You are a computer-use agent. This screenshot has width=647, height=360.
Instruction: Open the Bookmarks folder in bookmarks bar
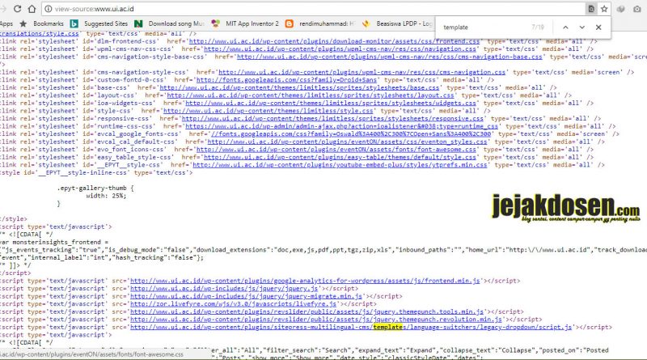tap(42, 23)
